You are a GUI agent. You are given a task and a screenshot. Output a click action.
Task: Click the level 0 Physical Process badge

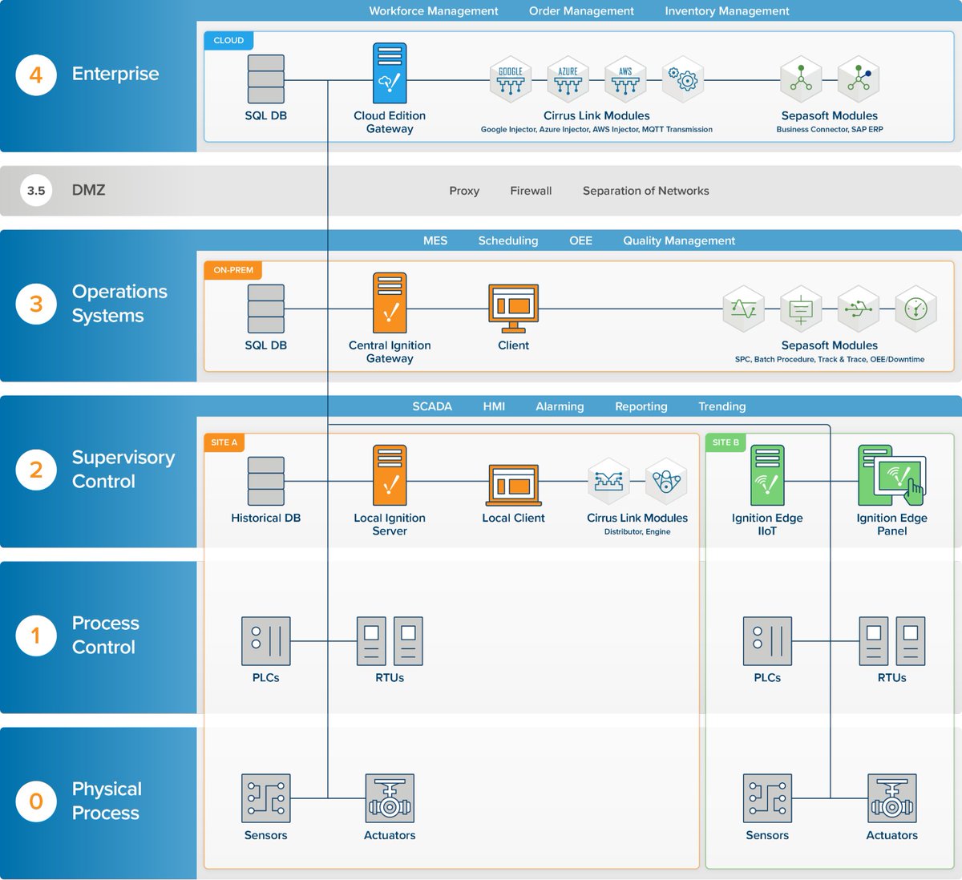coord(36,801)
